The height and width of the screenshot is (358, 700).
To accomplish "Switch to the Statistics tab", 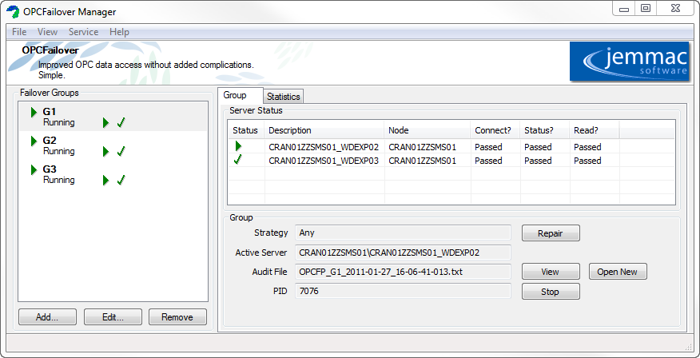I will pos(283,97).
